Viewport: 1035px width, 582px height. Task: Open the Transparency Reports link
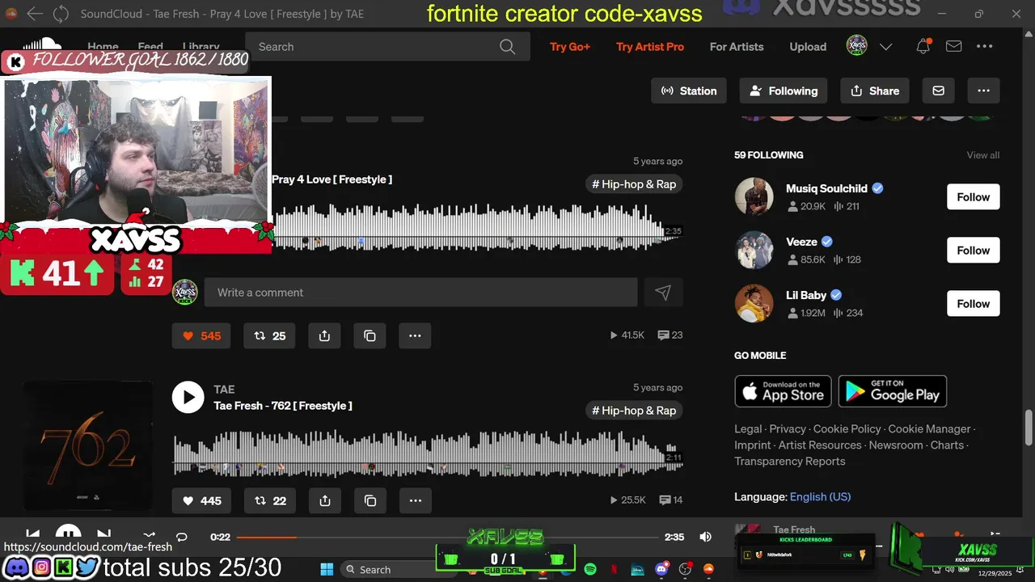pos(789,462)
